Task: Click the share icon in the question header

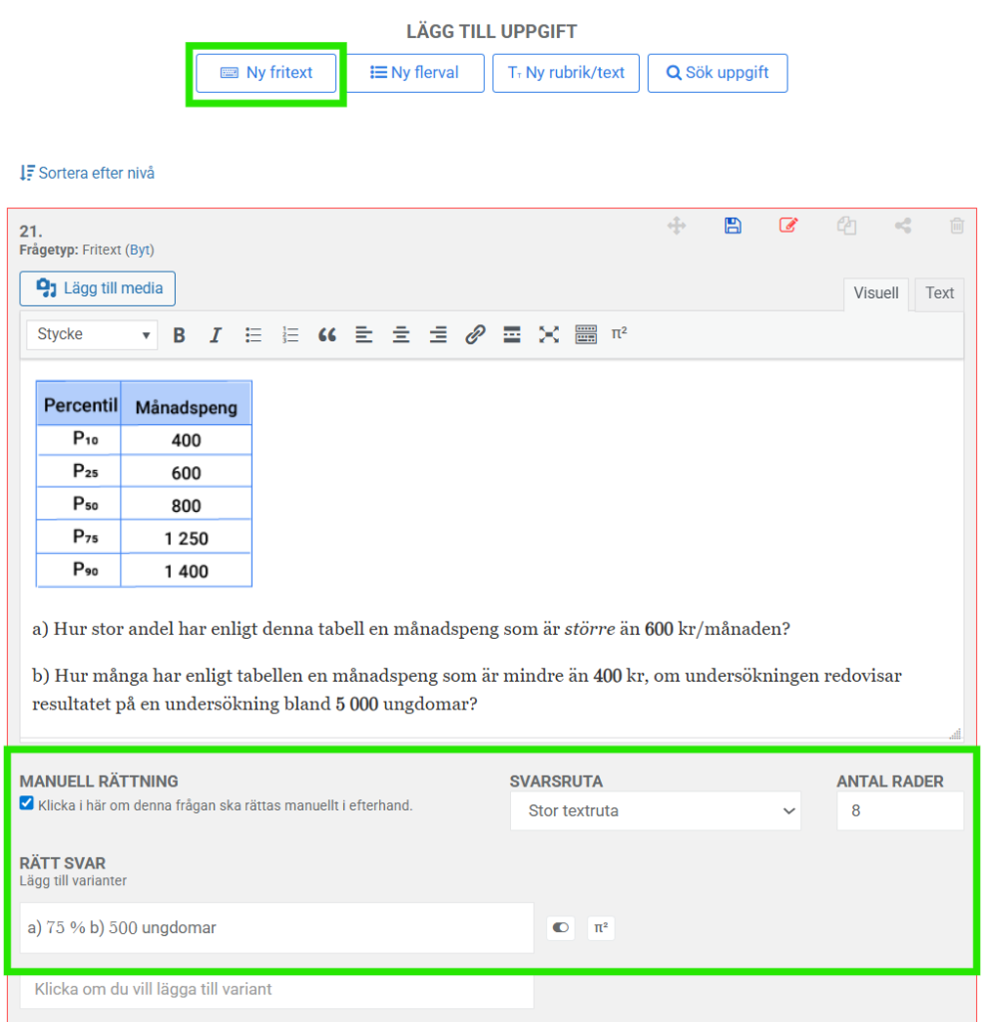Action: pos(902,226)
